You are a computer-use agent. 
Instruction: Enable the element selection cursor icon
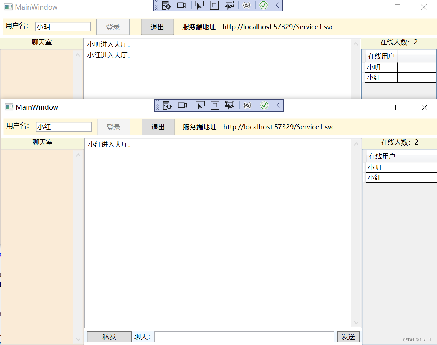point(200,5)
